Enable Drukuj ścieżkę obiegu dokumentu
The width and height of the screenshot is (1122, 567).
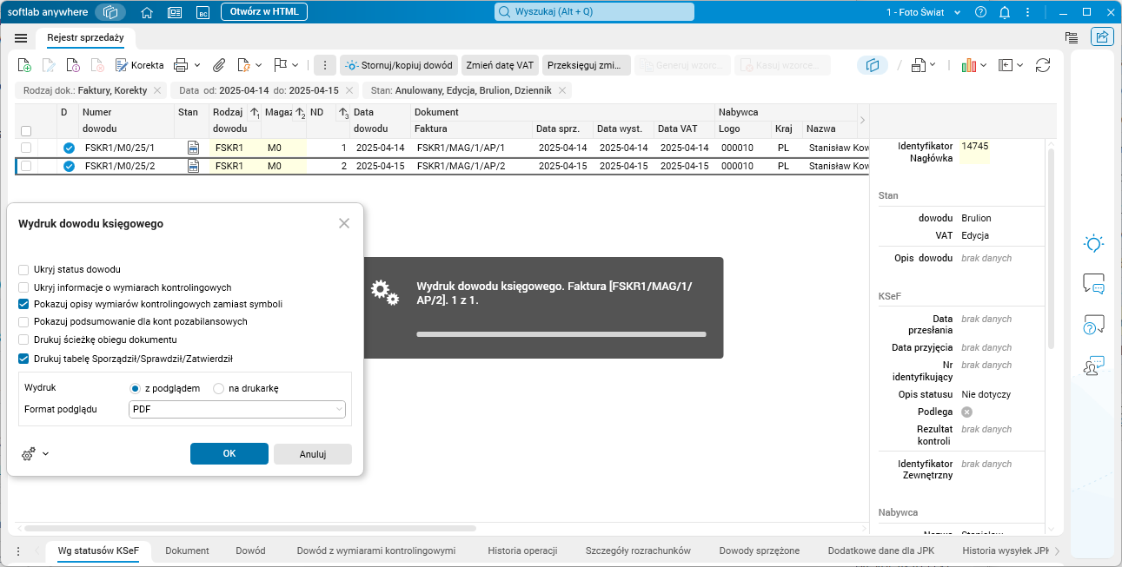tap(24, 339)
